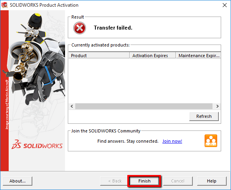Click the orange SOLIDWORKS Community icon
Screen dimensions: 231x190
pos(211,141)
